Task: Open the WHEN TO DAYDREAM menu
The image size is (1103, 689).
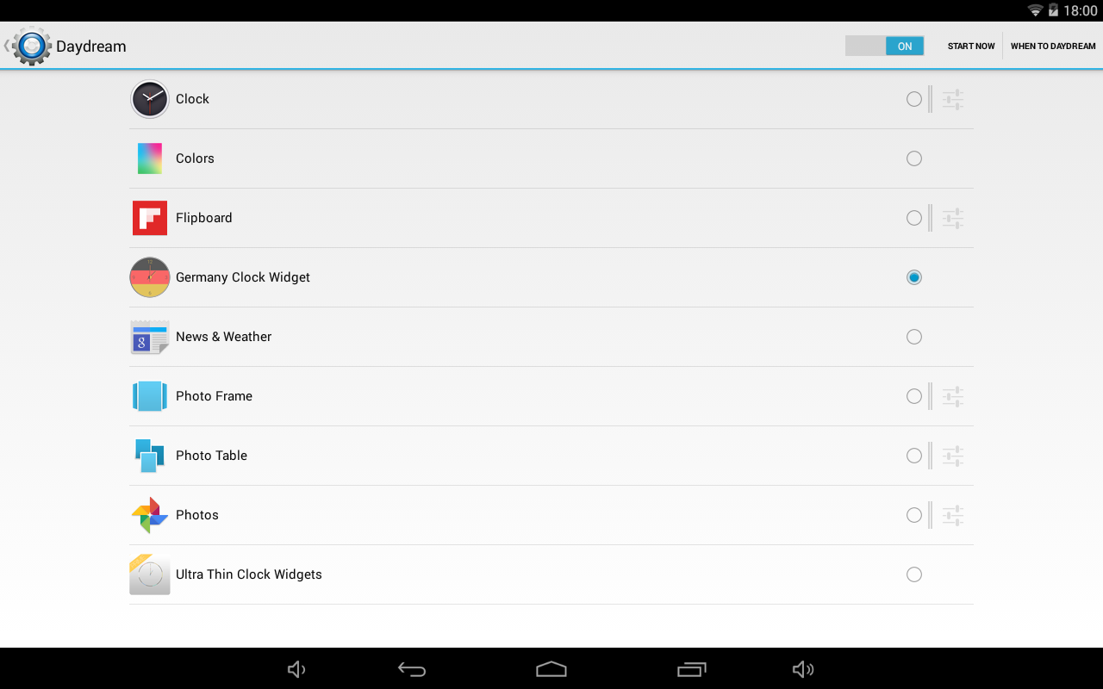Action: pos(1053,46)
